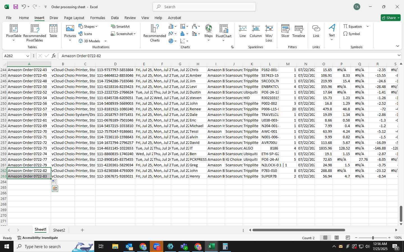Screen dimensions: 404x252
Task: Click the Share button
Action: coord(391,18)
